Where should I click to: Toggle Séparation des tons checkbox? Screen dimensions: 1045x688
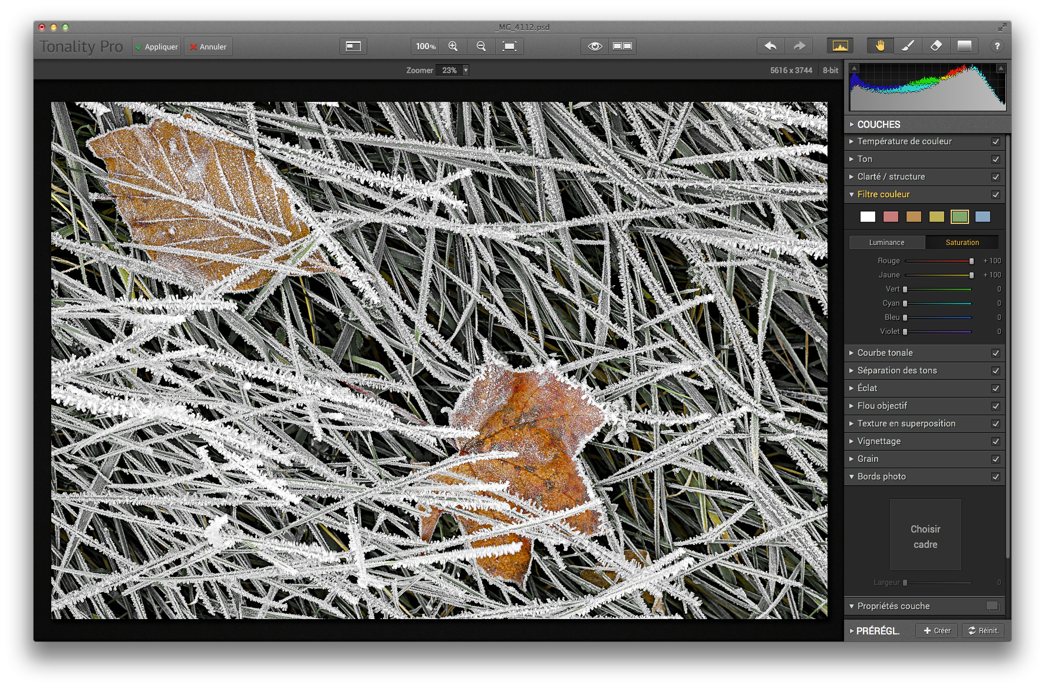995,371
